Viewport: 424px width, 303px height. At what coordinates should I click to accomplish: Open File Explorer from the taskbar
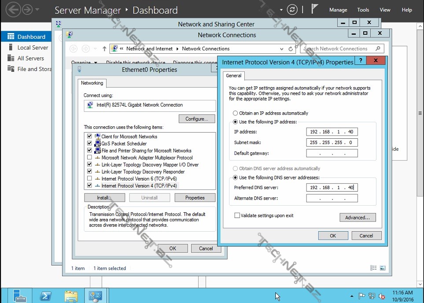71,296
